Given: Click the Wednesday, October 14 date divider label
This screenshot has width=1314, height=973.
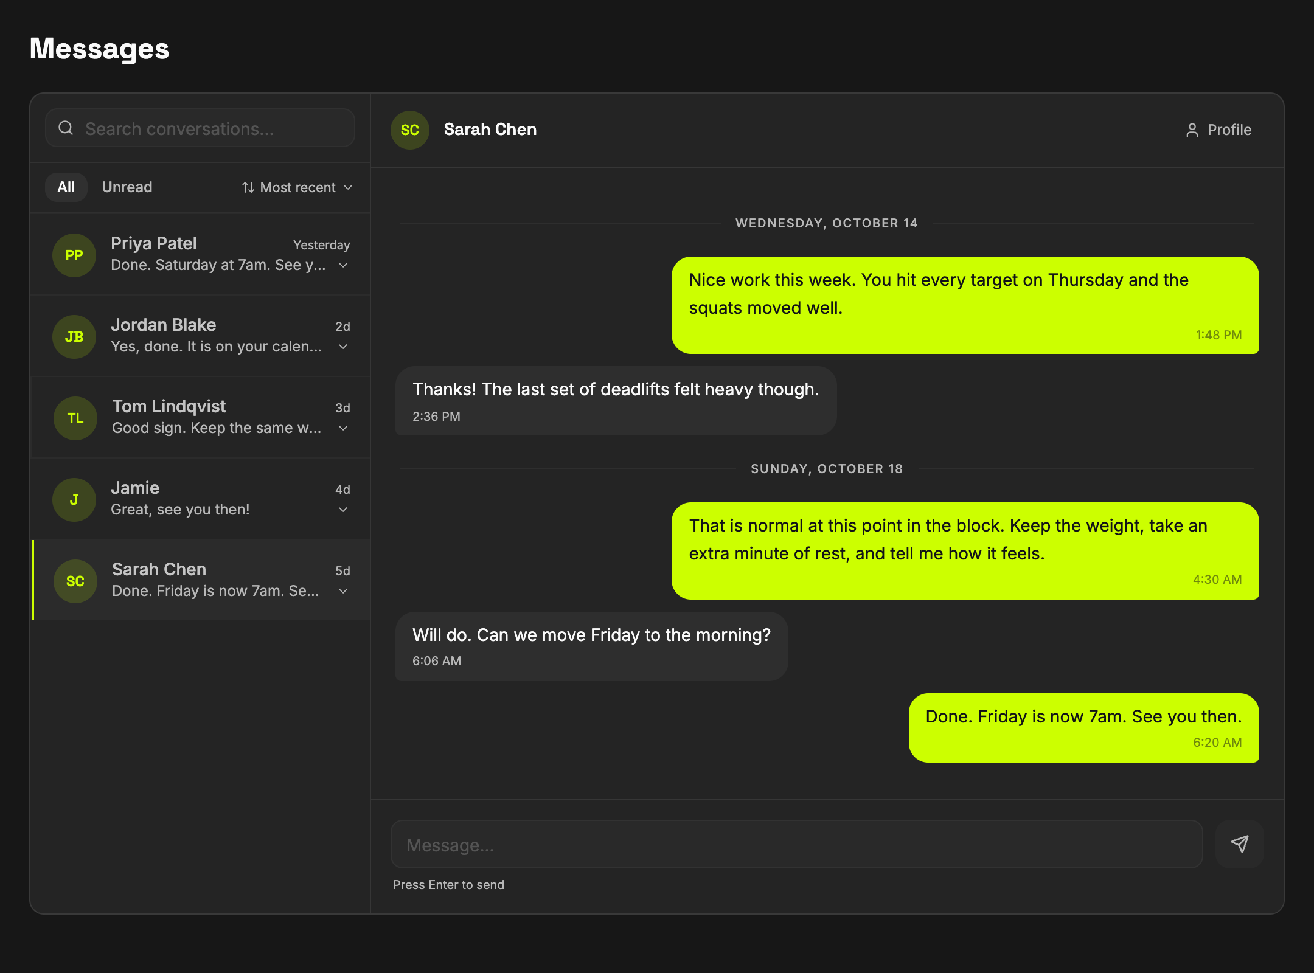Looking at the screenshot, I should (x=827, y=223).
